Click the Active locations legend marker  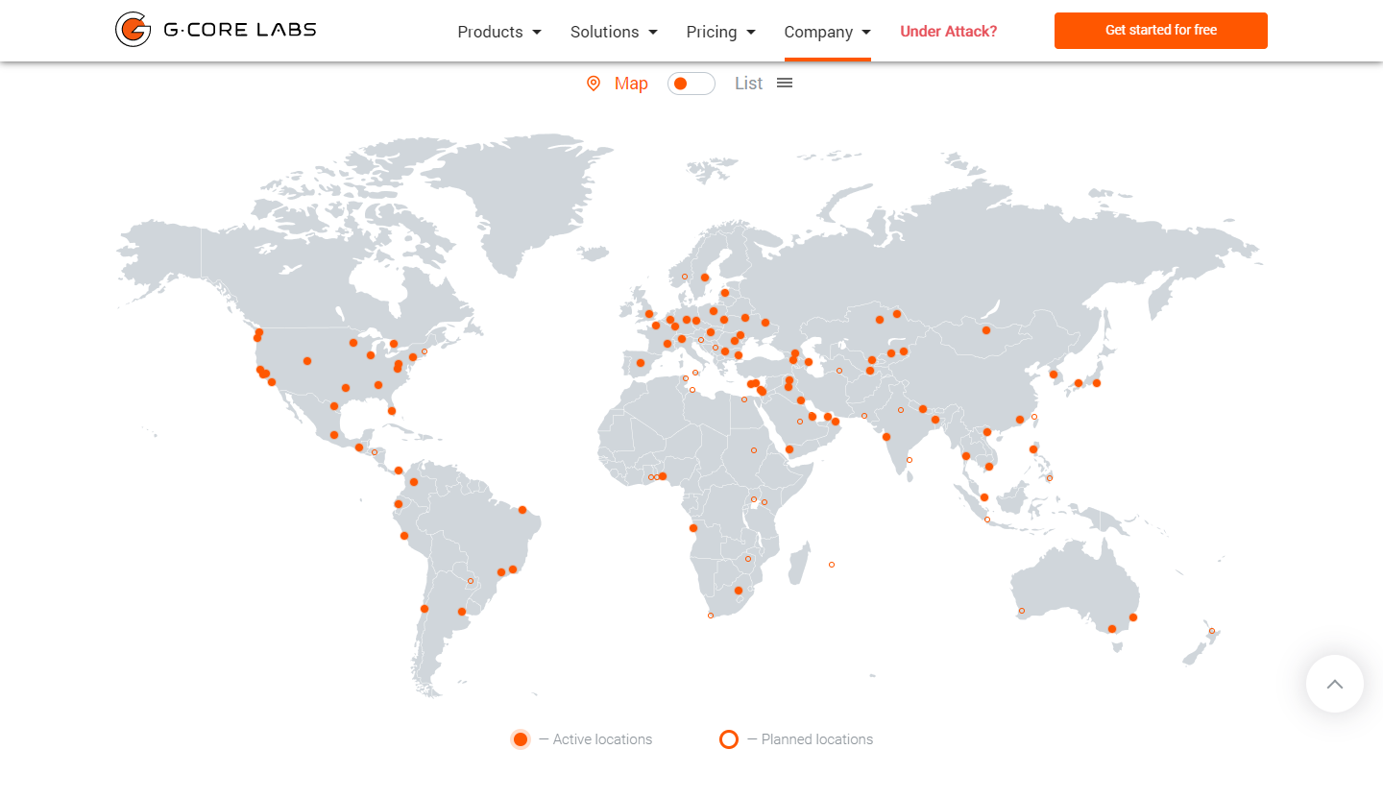point(521,739)
